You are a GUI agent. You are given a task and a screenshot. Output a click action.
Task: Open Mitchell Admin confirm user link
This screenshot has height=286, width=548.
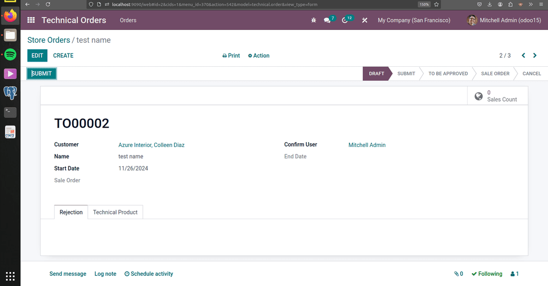click(x=367, y=145)
